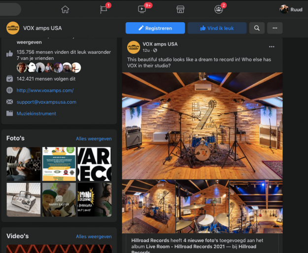Open guitar player photo thumbnail
The image size is (308, 253).
pyautogui.click(x=24, y=164)
